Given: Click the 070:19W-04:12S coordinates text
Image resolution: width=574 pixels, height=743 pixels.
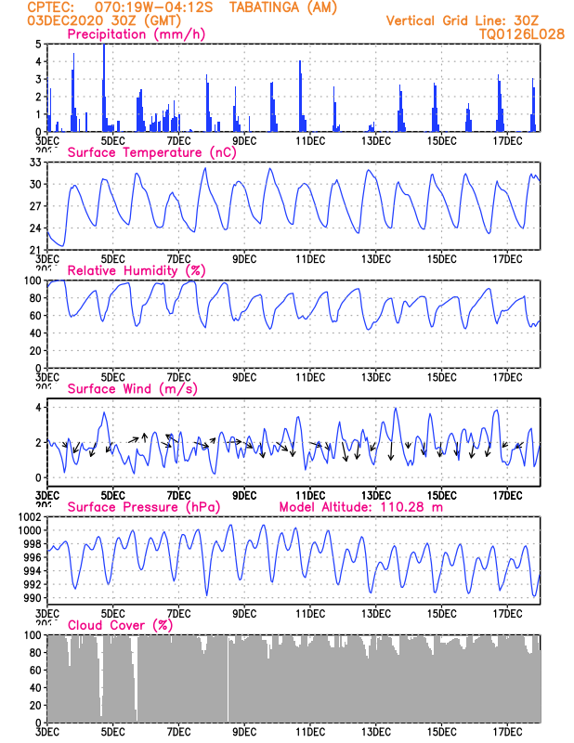Looking at the screenshot, I should click(153, 7).
